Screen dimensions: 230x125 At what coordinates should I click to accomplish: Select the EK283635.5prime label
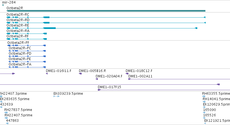(x=15, y=99)
